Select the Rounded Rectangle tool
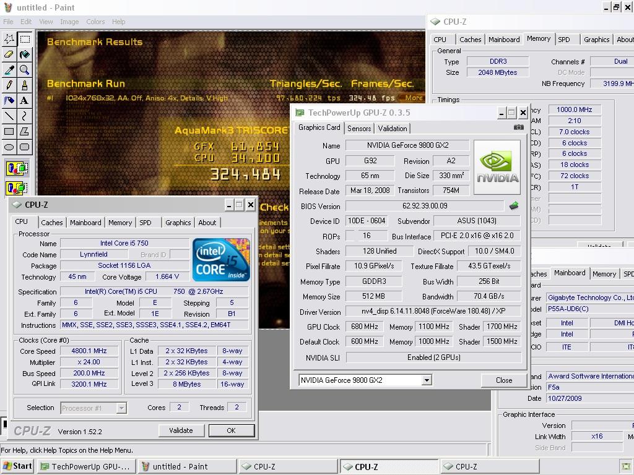634x475 pixels. (x=25, y=147)
